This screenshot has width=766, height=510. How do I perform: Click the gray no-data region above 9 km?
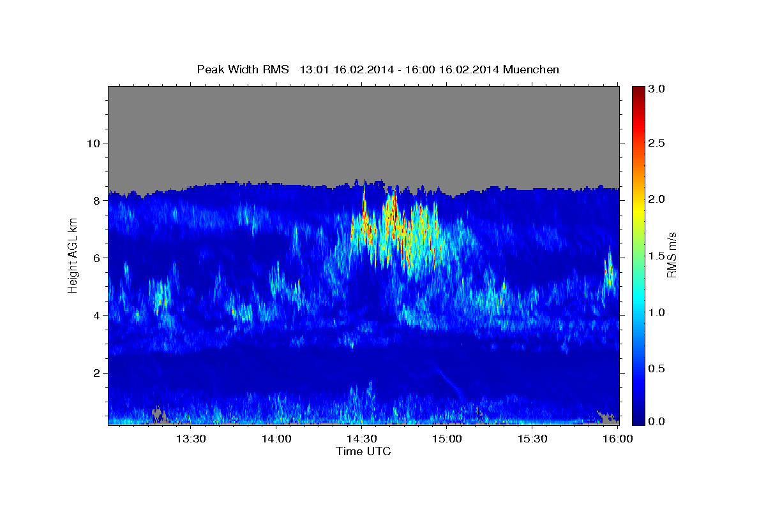[x=363, y=133]
